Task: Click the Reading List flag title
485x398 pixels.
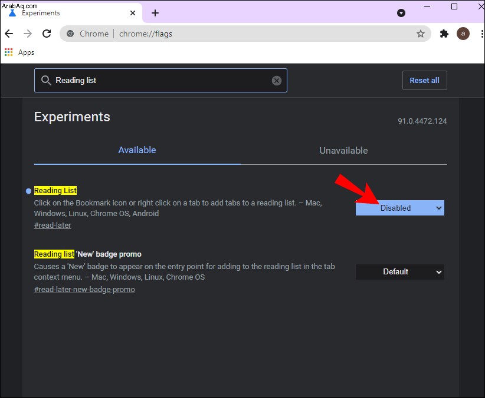Action: 55,191
